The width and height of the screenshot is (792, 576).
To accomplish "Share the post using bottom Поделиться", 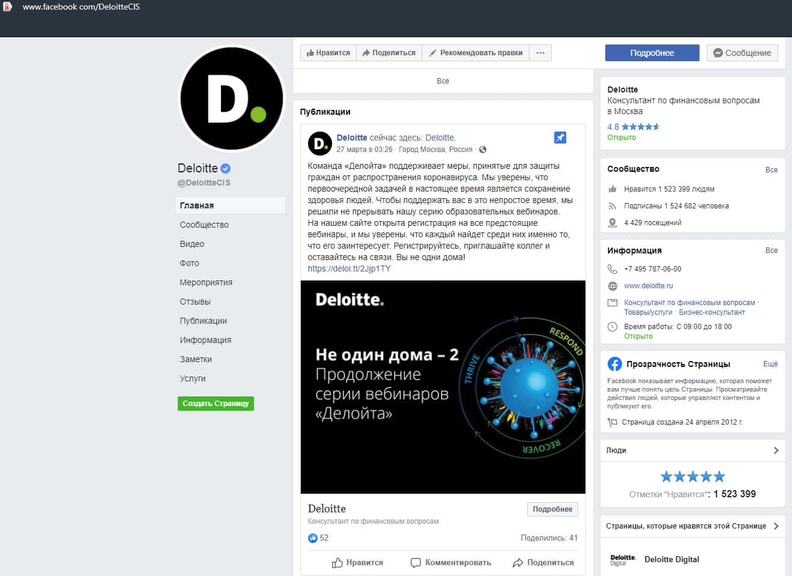I will [x=543, y=563].
